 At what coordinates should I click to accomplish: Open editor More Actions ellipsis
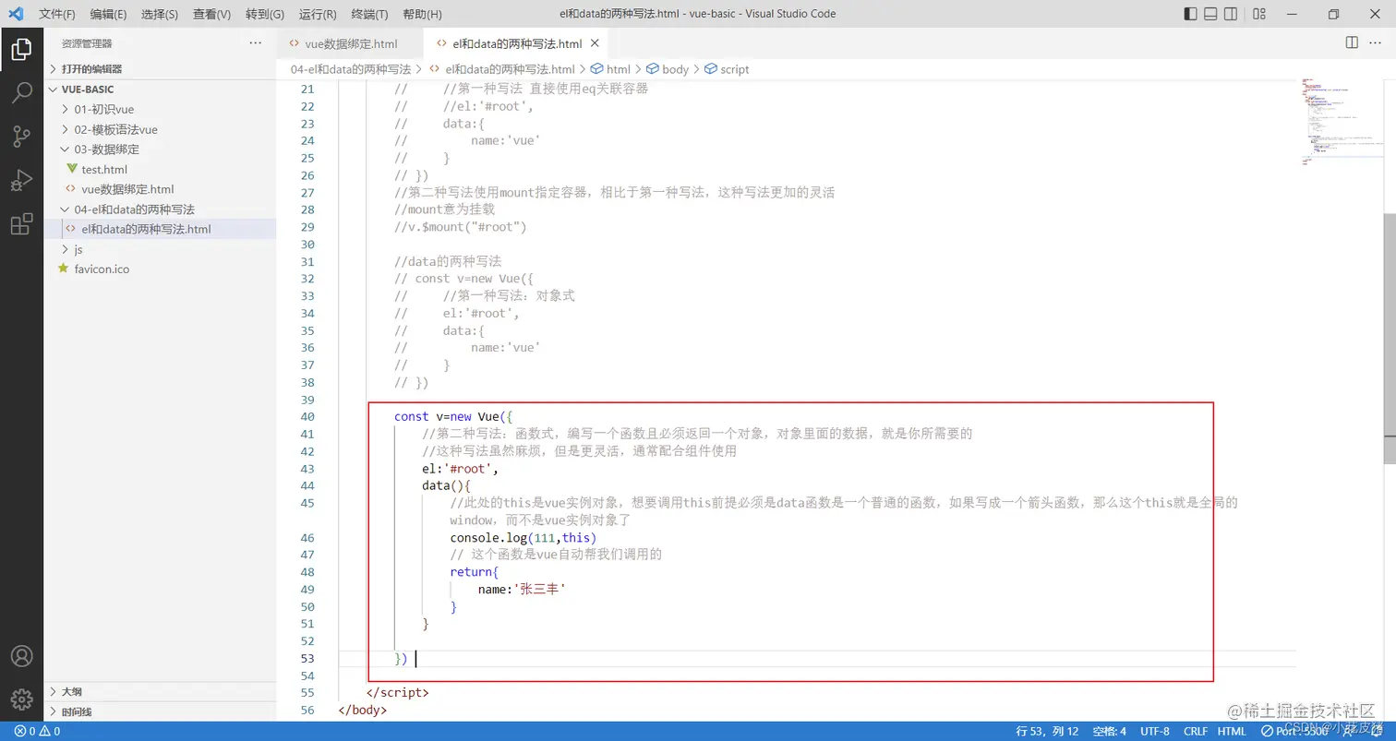(x=1376, y=42)
